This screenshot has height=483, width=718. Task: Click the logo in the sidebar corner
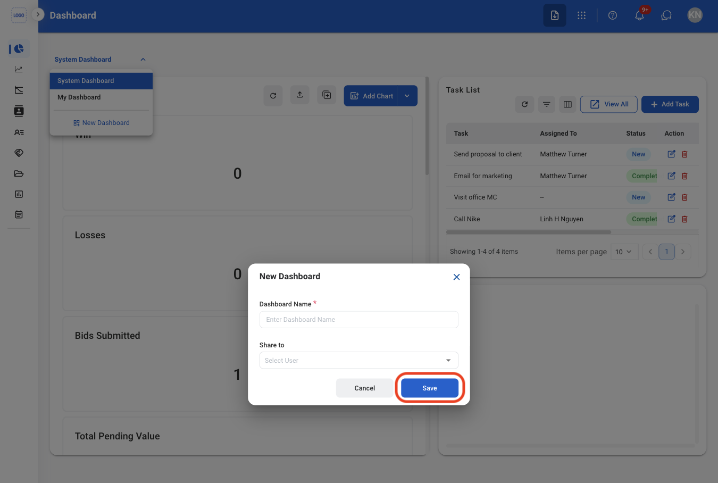[x=19, y=15]
